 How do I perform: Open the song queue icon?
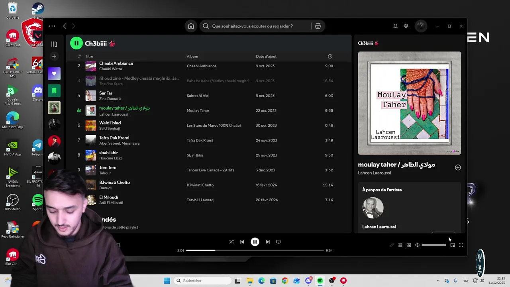point(400,245)
